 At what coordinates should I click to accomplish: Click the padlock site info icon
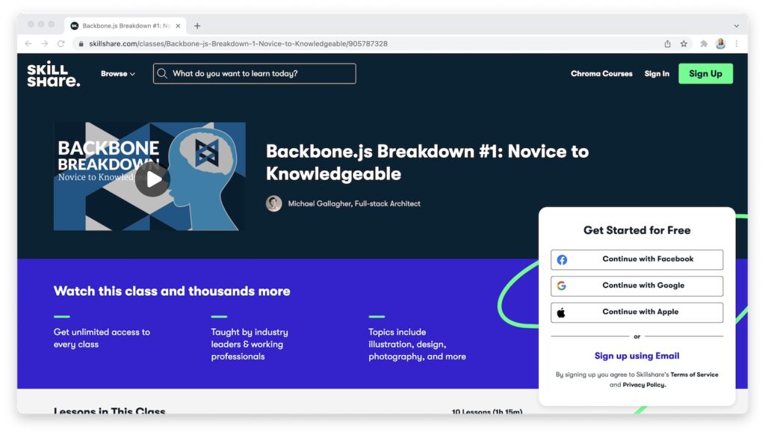coord(81,43)
